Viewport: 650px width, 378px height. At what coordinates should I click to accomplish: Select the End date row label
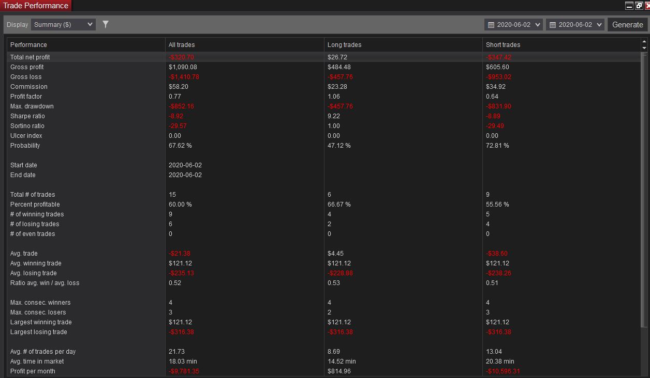[23, 175]
